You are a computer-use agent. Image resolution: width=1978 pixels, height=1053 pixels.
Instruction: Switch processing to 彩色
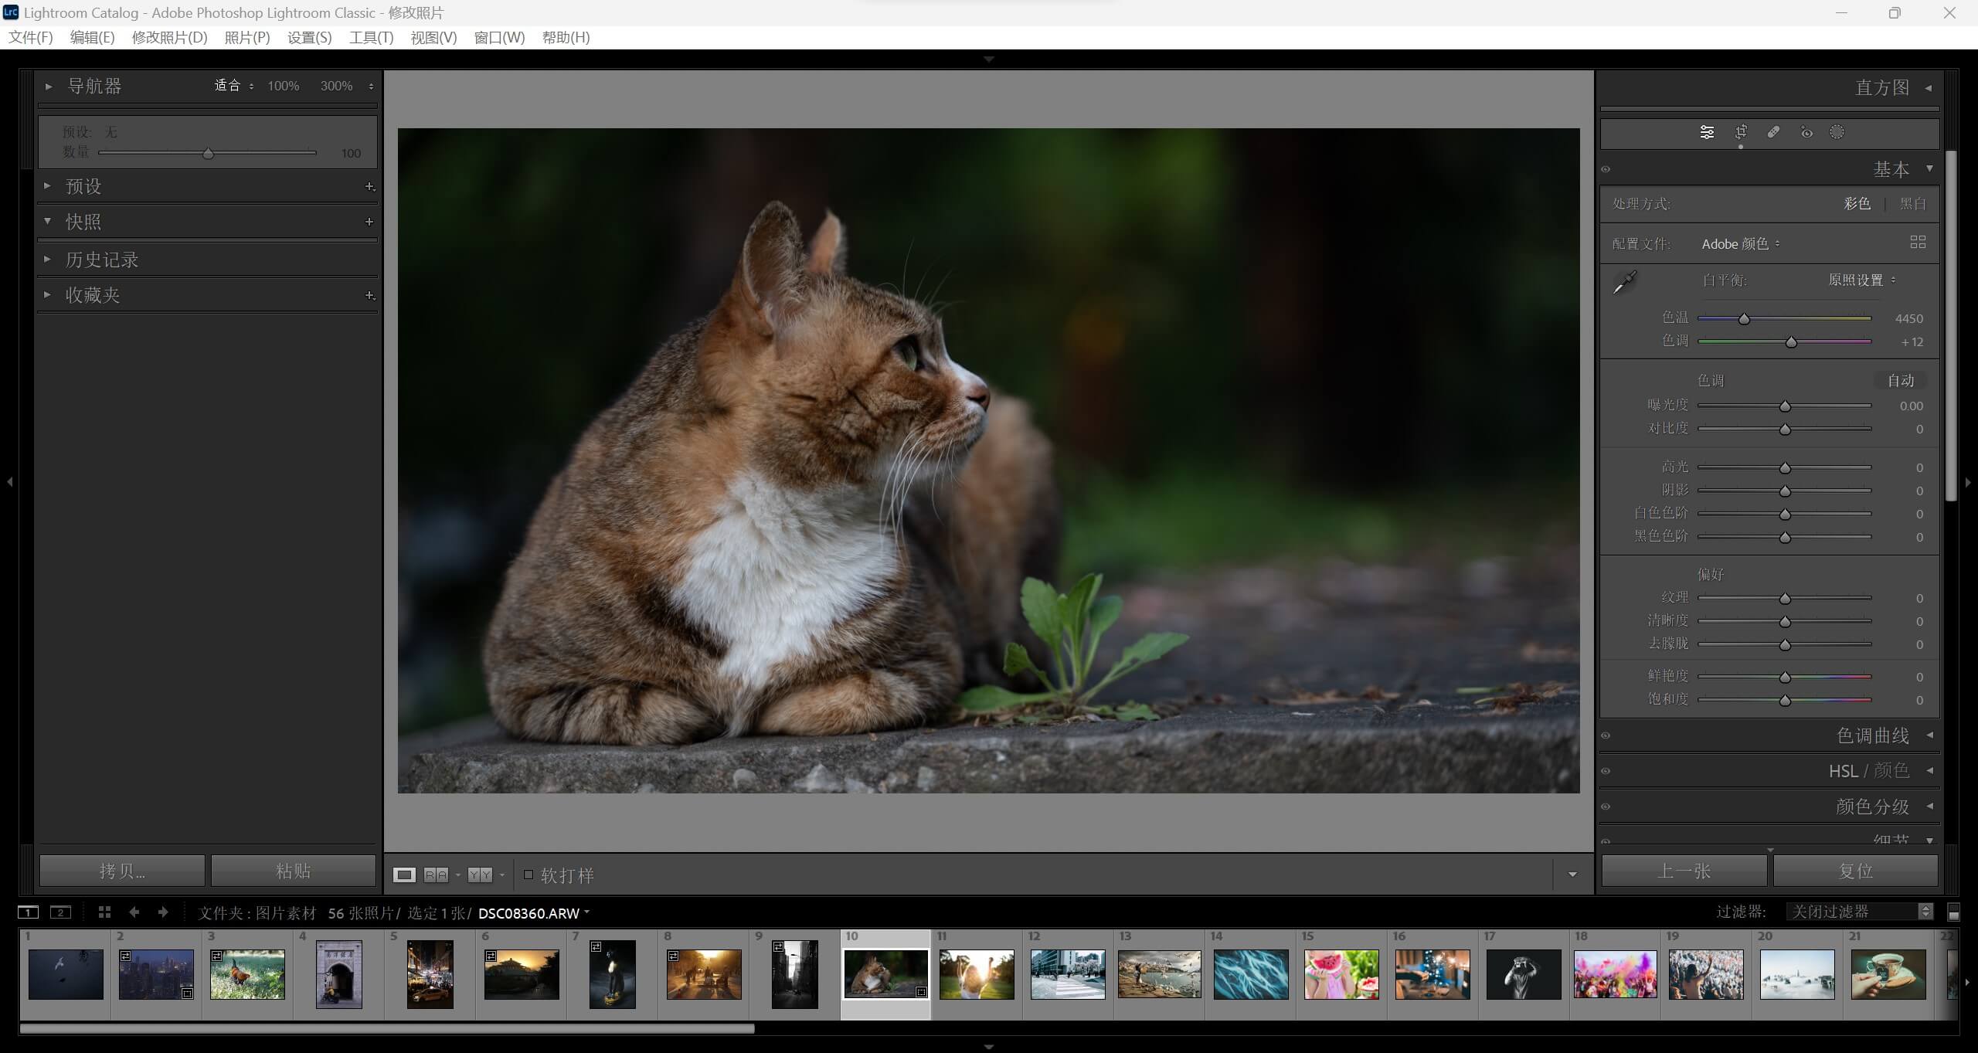(x=1857, y=203)
